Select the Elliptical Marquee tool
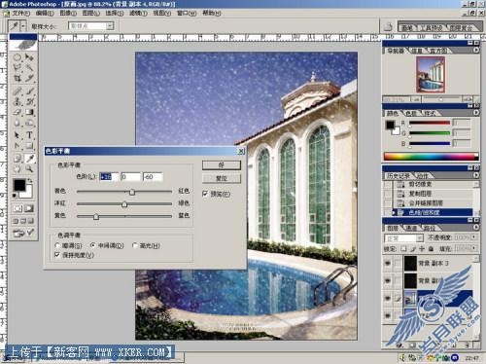This screenshot has height=364, width=486. pos(17,57)
